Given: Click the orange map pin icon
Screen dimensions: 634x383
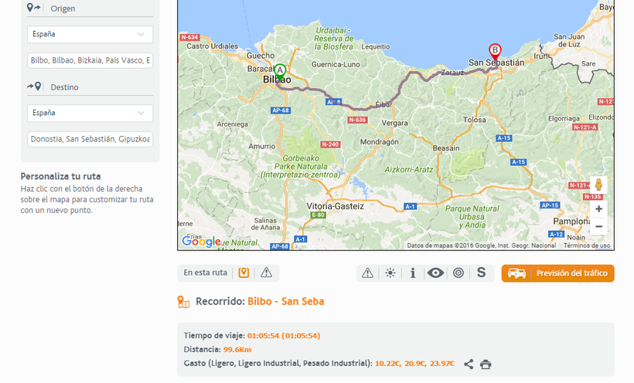Looking at the screenshot, I should point(244,273).
